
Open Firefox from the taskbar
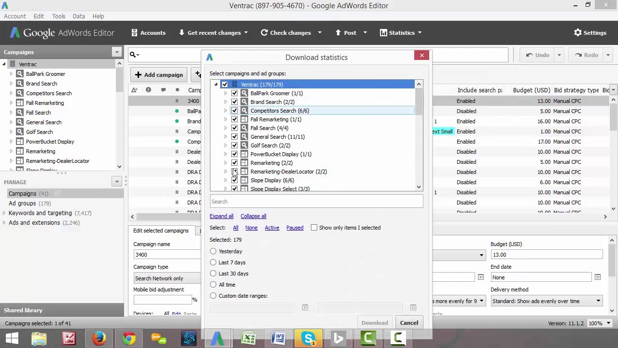99,338
